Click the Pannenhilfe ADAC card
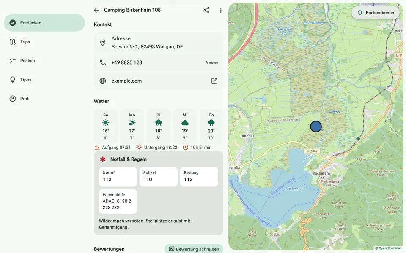Image resolution: width=406 pixels, height=253 pixels. 118,202
